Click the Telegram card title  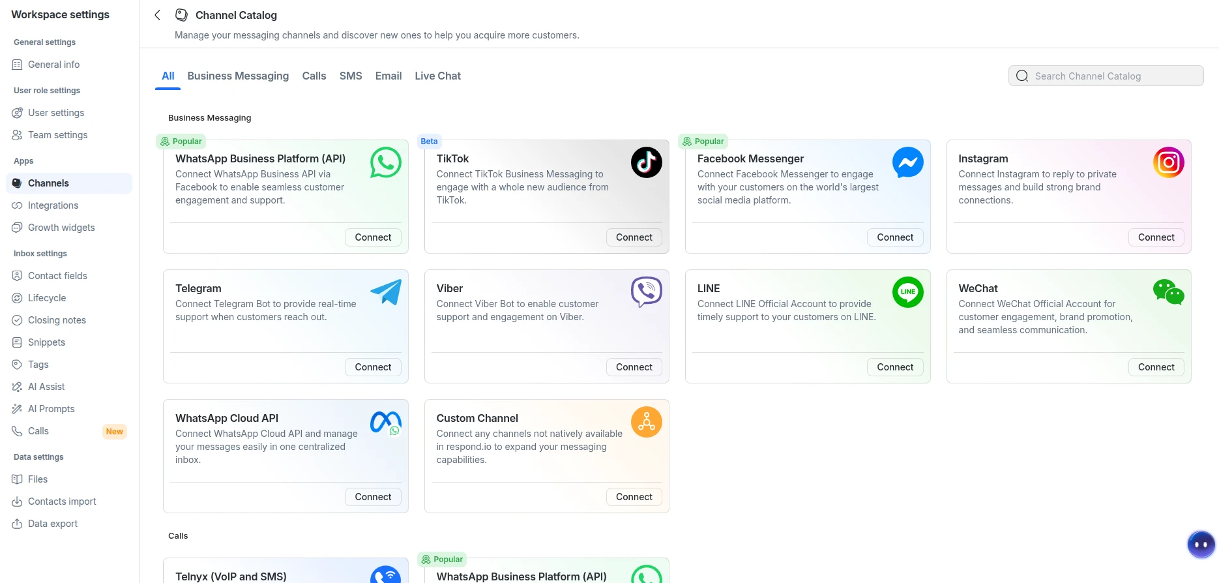198,288
